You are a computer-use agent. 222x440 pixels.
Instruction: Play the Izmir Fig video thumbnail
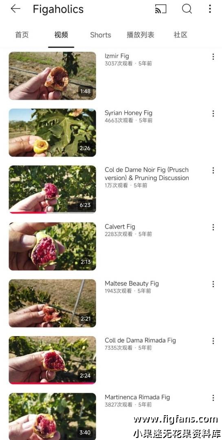53,76
